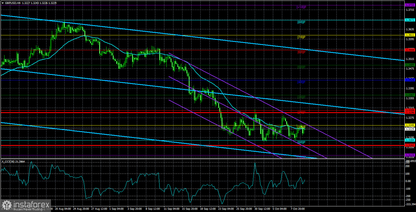
Task: Select the [6/8]P Murray level label
Action: click(301, 52)
